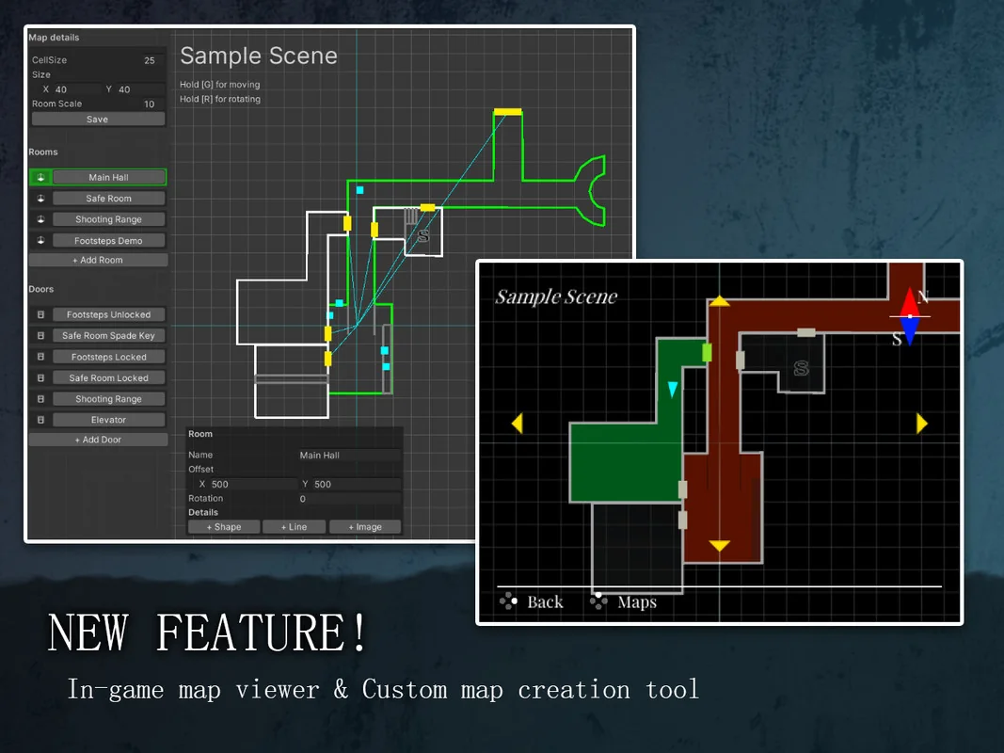Click the north-south compass in map viewer
The image size is (1004, 753).
[909, 316]
